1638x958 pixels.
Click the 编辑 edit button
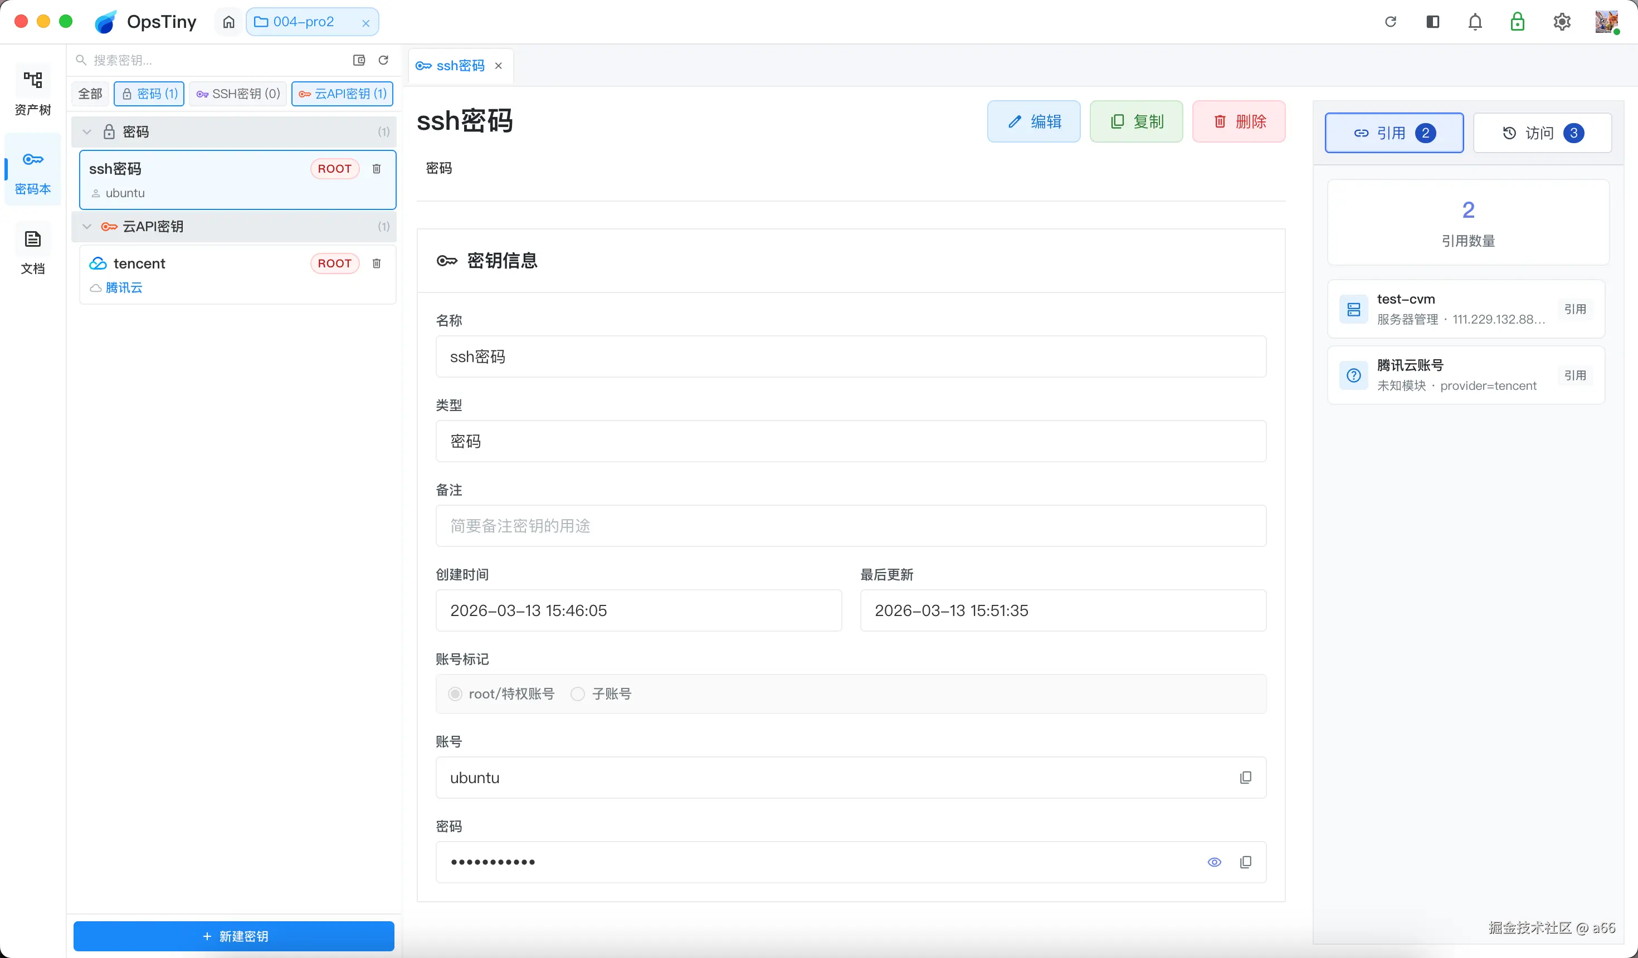coord(1033,121)
